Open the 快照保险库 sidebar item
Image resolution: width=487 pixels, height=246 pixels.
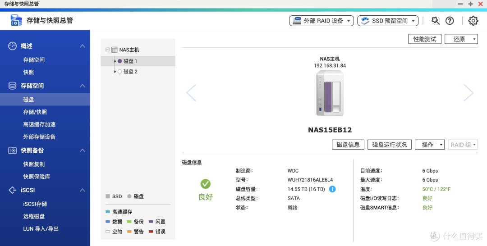pos(37,177)
